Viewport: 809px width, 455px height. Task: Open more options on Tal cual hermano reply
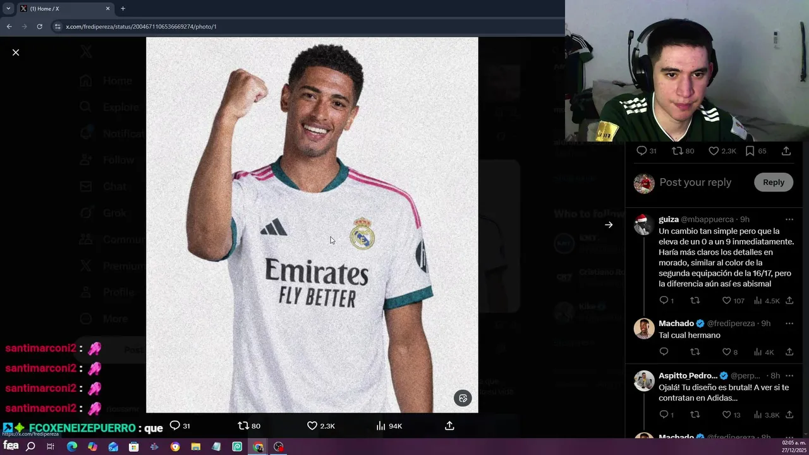click(789, 324)
